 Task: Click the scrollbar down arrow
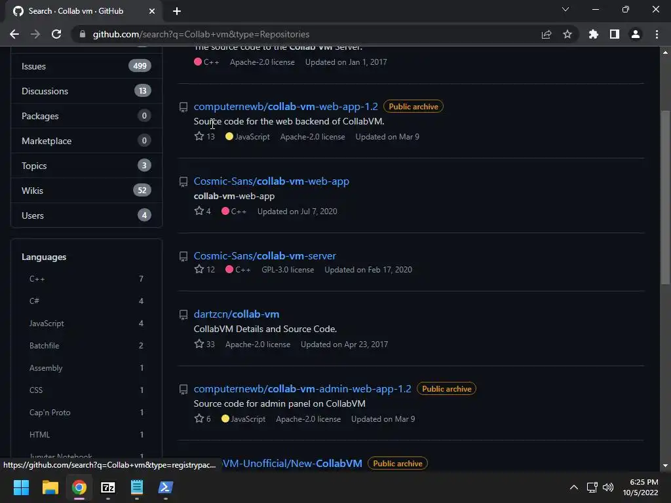665,466
